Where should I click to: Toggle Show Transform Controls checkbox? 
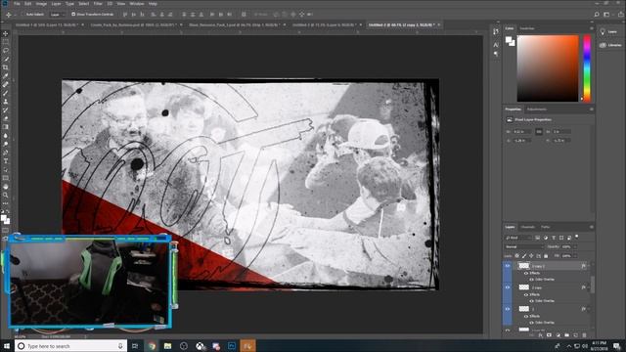tap(73, 15)
